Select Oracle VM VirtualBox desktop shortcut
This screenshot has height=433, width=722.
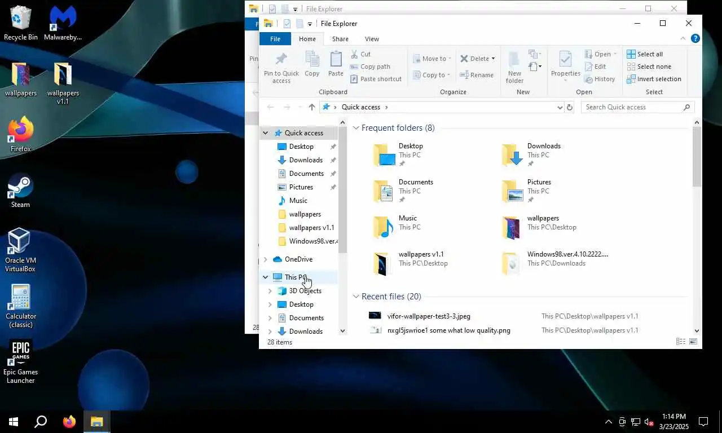click(20, 250)
